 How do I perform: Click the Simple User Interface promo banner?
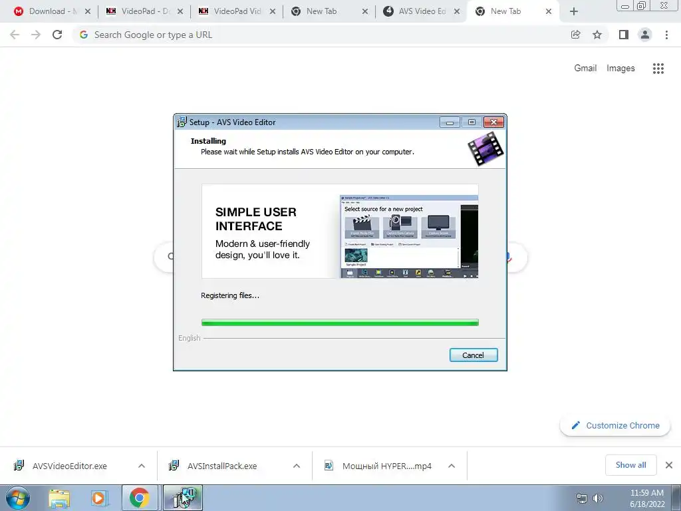(x=340, y=231)
